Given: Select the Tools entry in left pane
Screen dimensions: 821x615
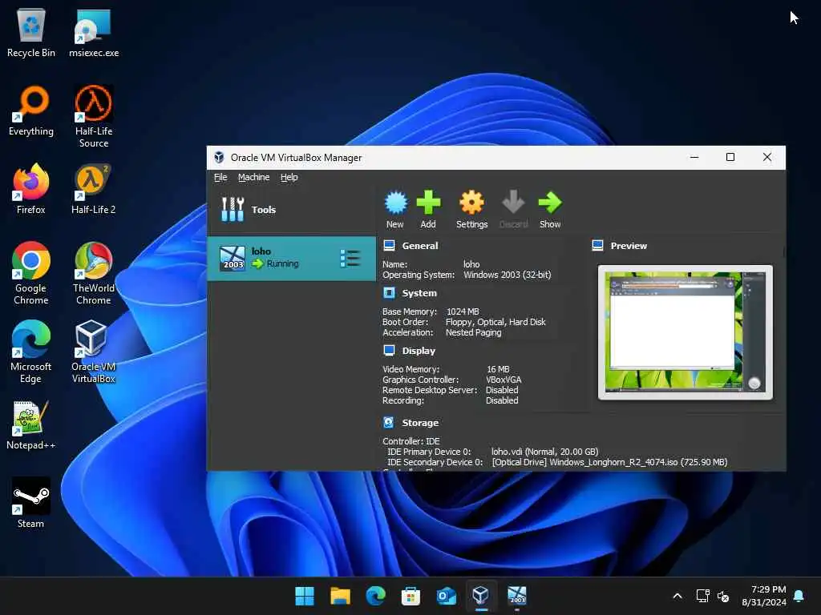Looking at the screenshot, I should pyautogui.click(x=292, y=210).
